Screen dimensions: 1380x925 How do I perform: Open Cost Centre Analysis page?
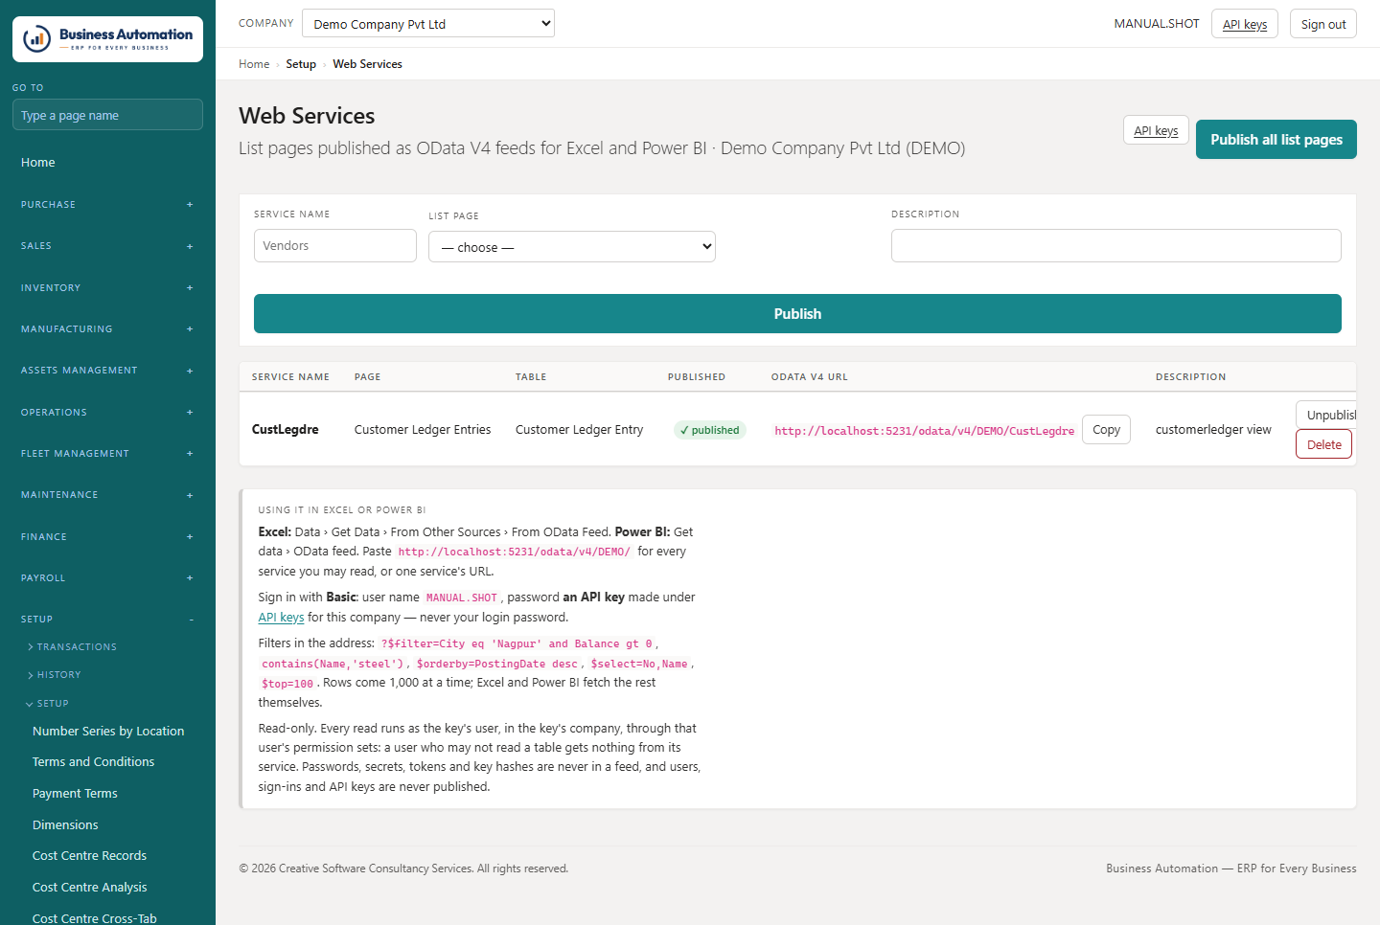(x=89, y=888)
